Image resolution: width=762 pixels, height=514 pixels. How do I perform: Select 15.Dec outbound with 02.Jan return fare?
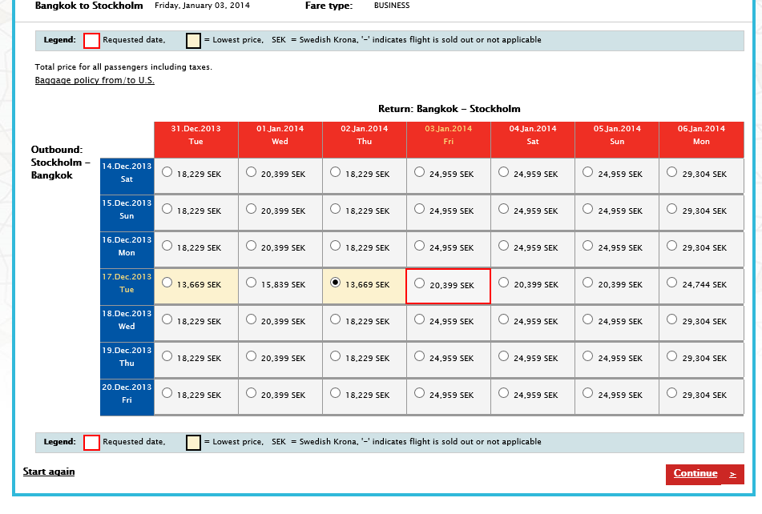pos(335,208)
